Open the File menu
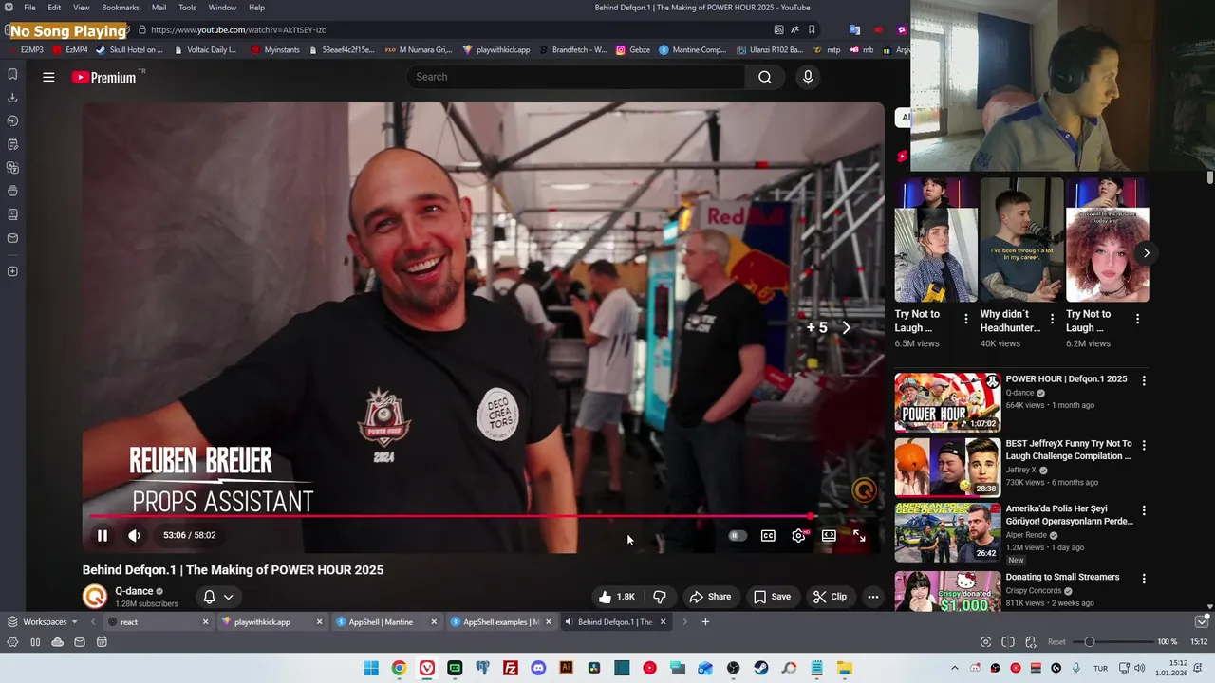Screen dimensions: 1215x683 [29, 8]
